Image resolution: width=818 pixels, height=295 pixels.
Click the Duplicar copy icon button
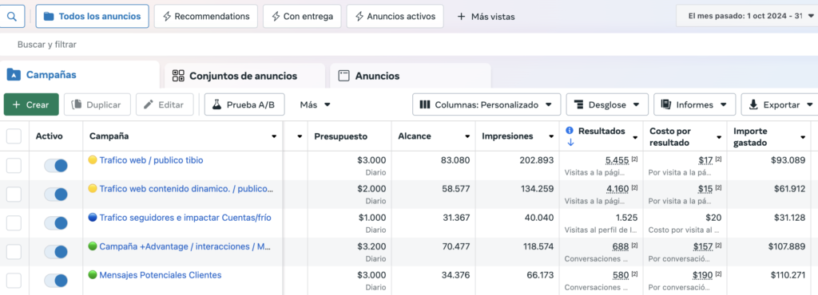(x=97, y=104)
